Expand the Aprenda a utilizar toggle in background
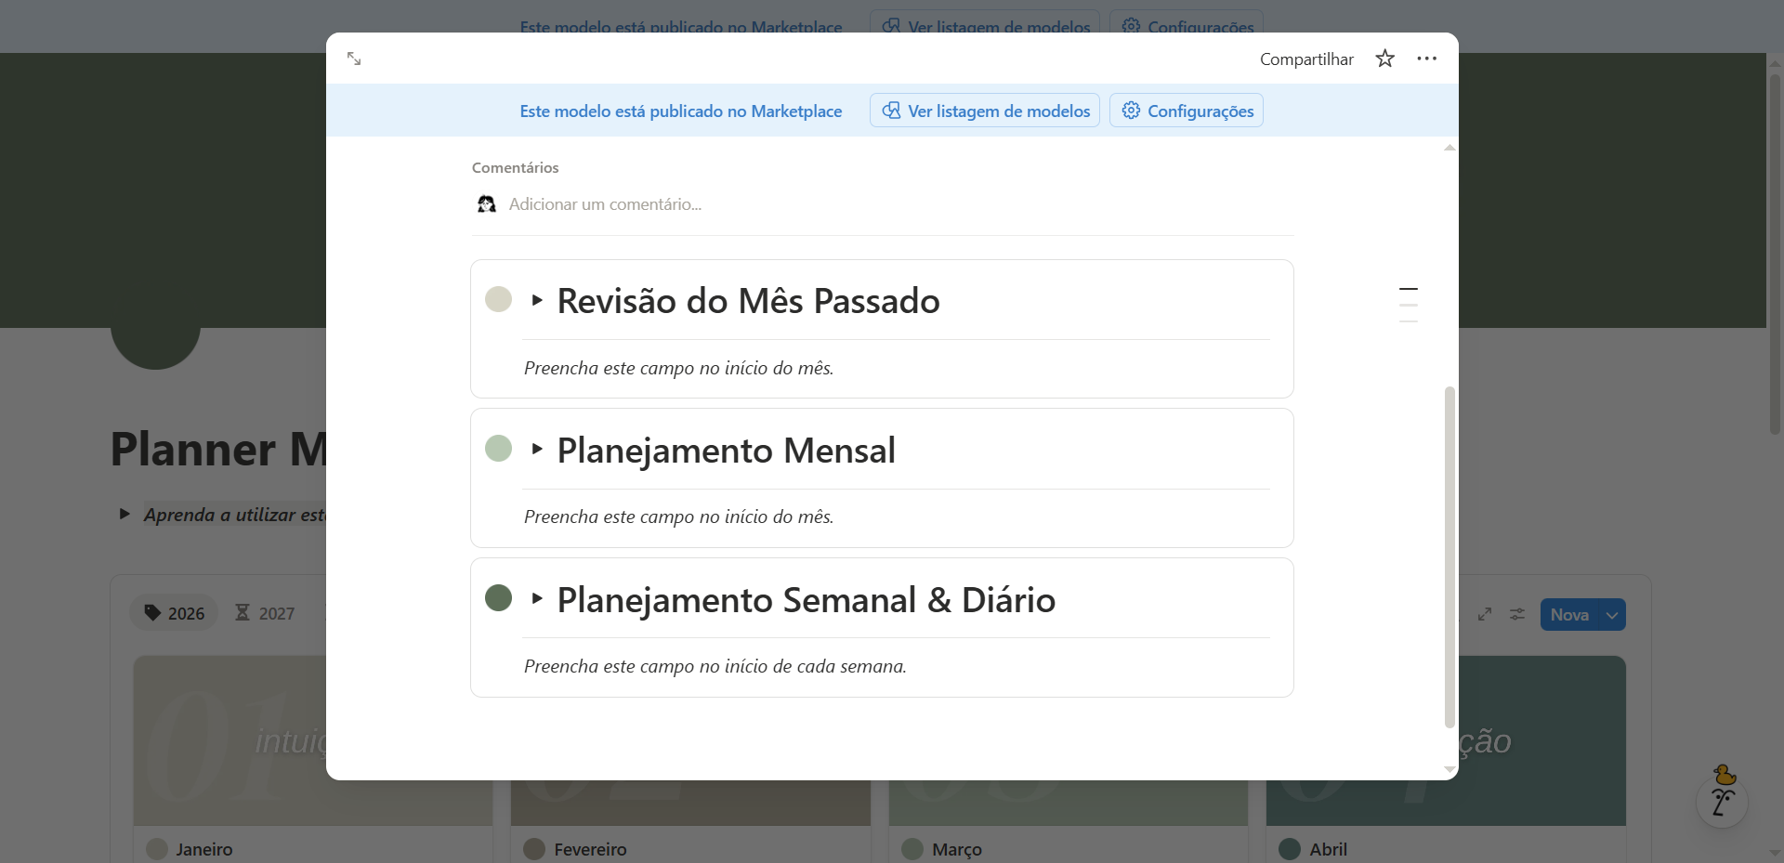1784x863 pixels. click(x=125, y=514)
